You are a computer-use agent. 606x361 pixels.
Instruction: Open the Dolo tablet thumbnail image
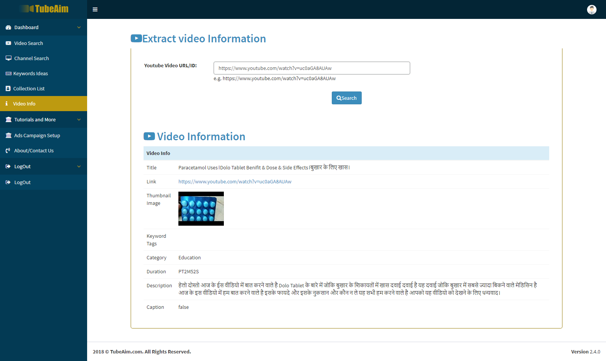[201, 209]
